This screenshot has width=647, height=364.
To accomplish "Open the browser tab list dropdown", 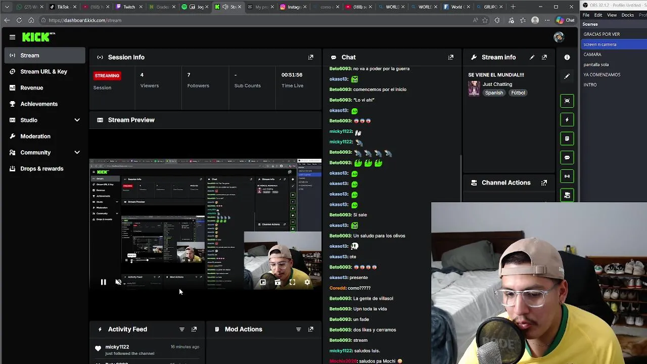I will pyautogui.click(x=7, y=7).
